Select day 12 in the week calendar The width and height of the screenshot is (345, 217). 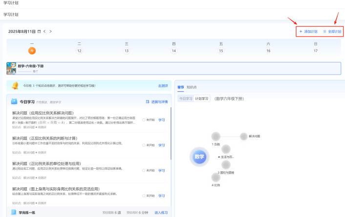pos(79,50)
